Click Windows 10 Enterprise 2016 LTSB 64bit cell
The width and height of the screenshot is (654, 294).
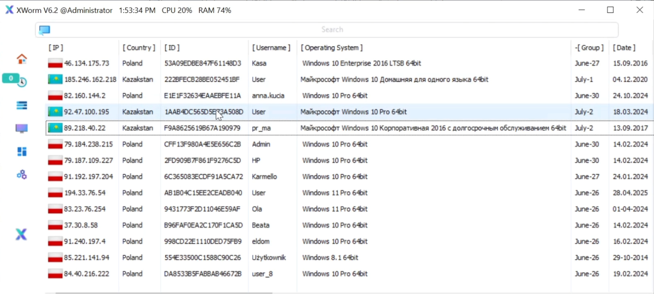[362, 63]
